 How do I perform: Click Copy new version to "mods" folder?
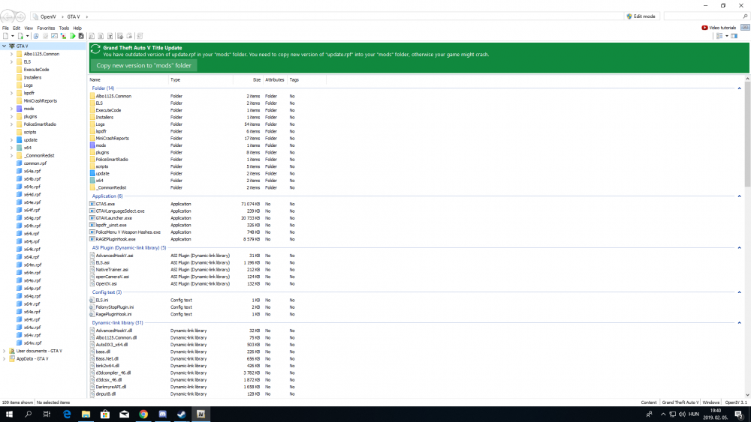coord(143,65)
